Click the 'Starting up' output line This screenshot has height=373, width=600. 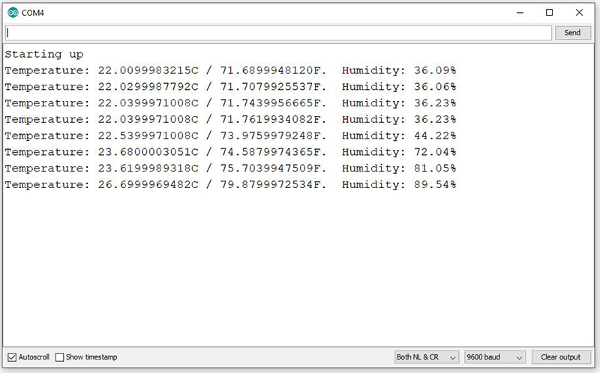(44, 54)
